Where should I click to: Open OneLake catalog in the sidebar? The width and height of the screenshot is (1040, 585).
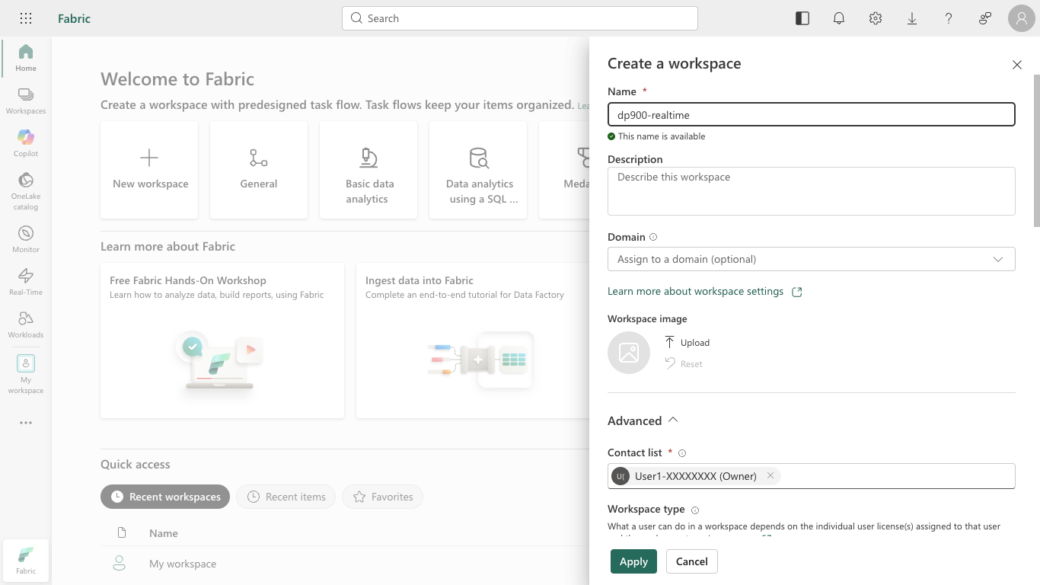(26, 191)
